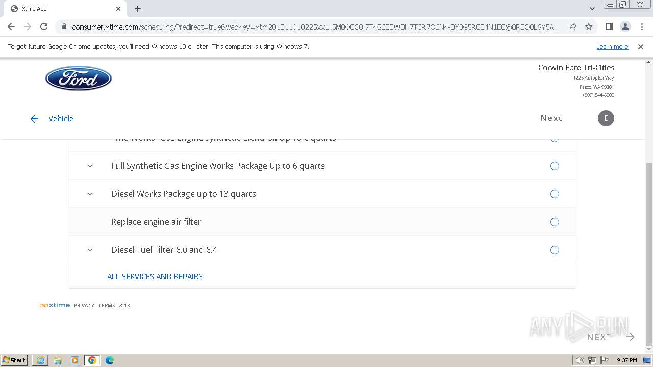Expand Diesel Works Package details
This screenshot has width=653, height=367.
[x=90, y=194]
